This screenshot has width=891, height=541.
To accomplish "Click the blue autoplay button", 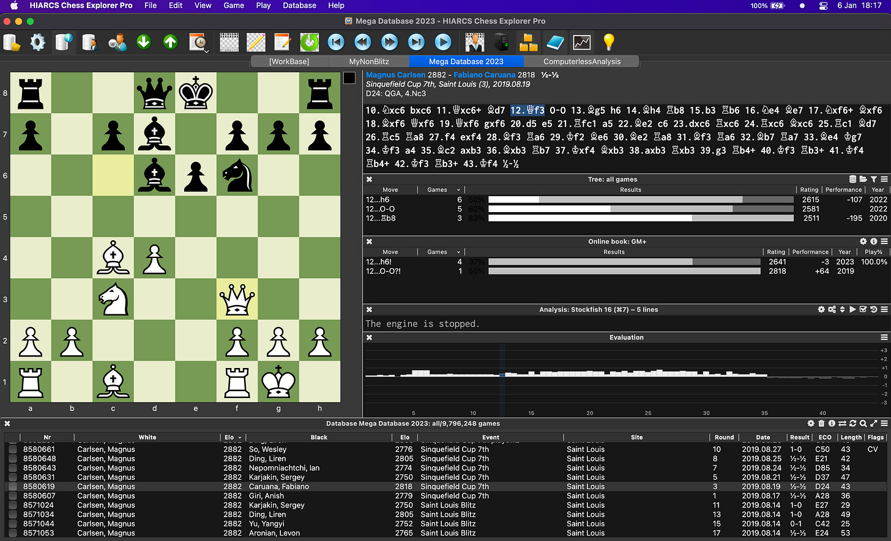I will click(x=443, y=42).
